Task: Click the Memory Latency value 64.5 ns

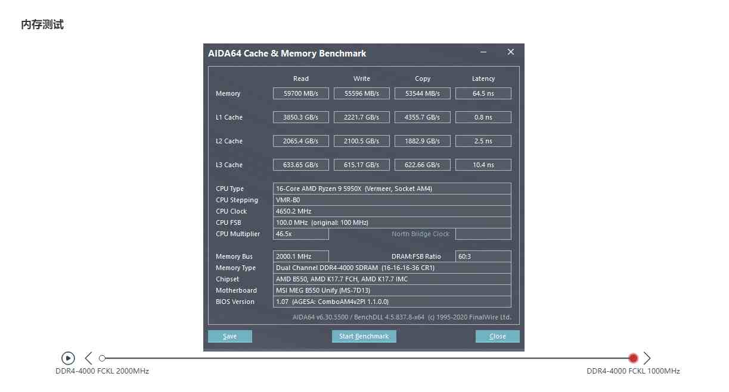Action: tap(483, 93)
